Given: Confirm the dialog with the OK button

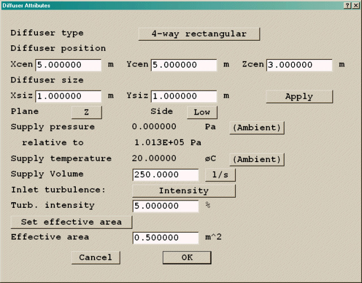Looking at the screenshot, I should point(187,258).
